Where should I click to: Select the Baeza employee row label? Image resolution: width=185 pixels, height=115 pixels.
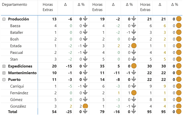pos(15,26)
